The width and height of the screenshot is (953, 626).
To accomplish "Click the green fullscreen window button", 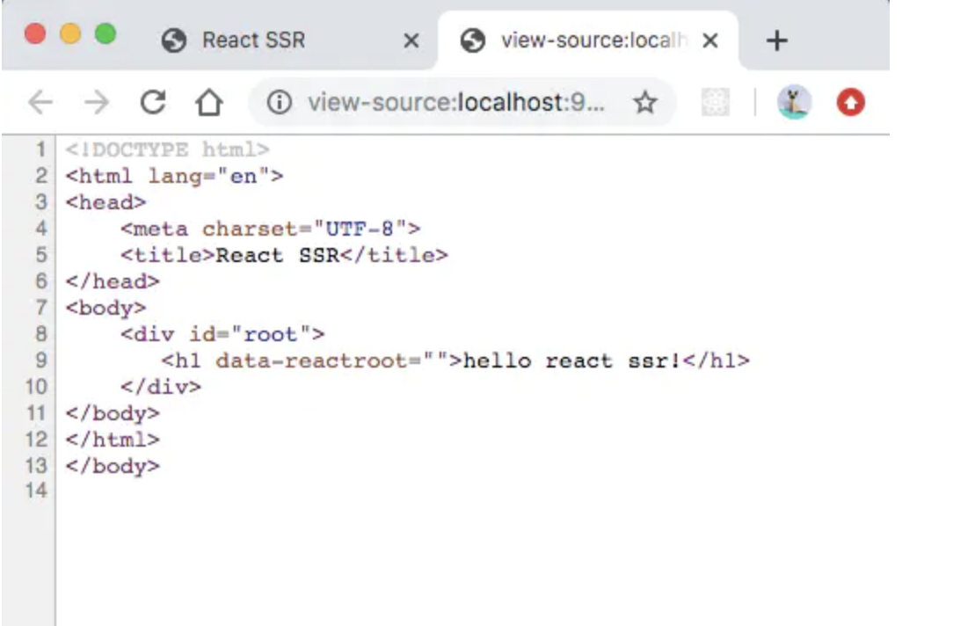I will tap(105, 34).
